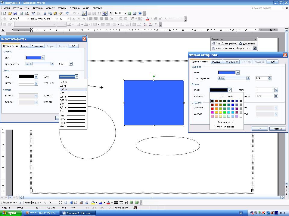Viewport: 289px width, 216px height.
Task: Click the Увеличить button in Полотно toolbar
Action: click(x=247, y=43)
